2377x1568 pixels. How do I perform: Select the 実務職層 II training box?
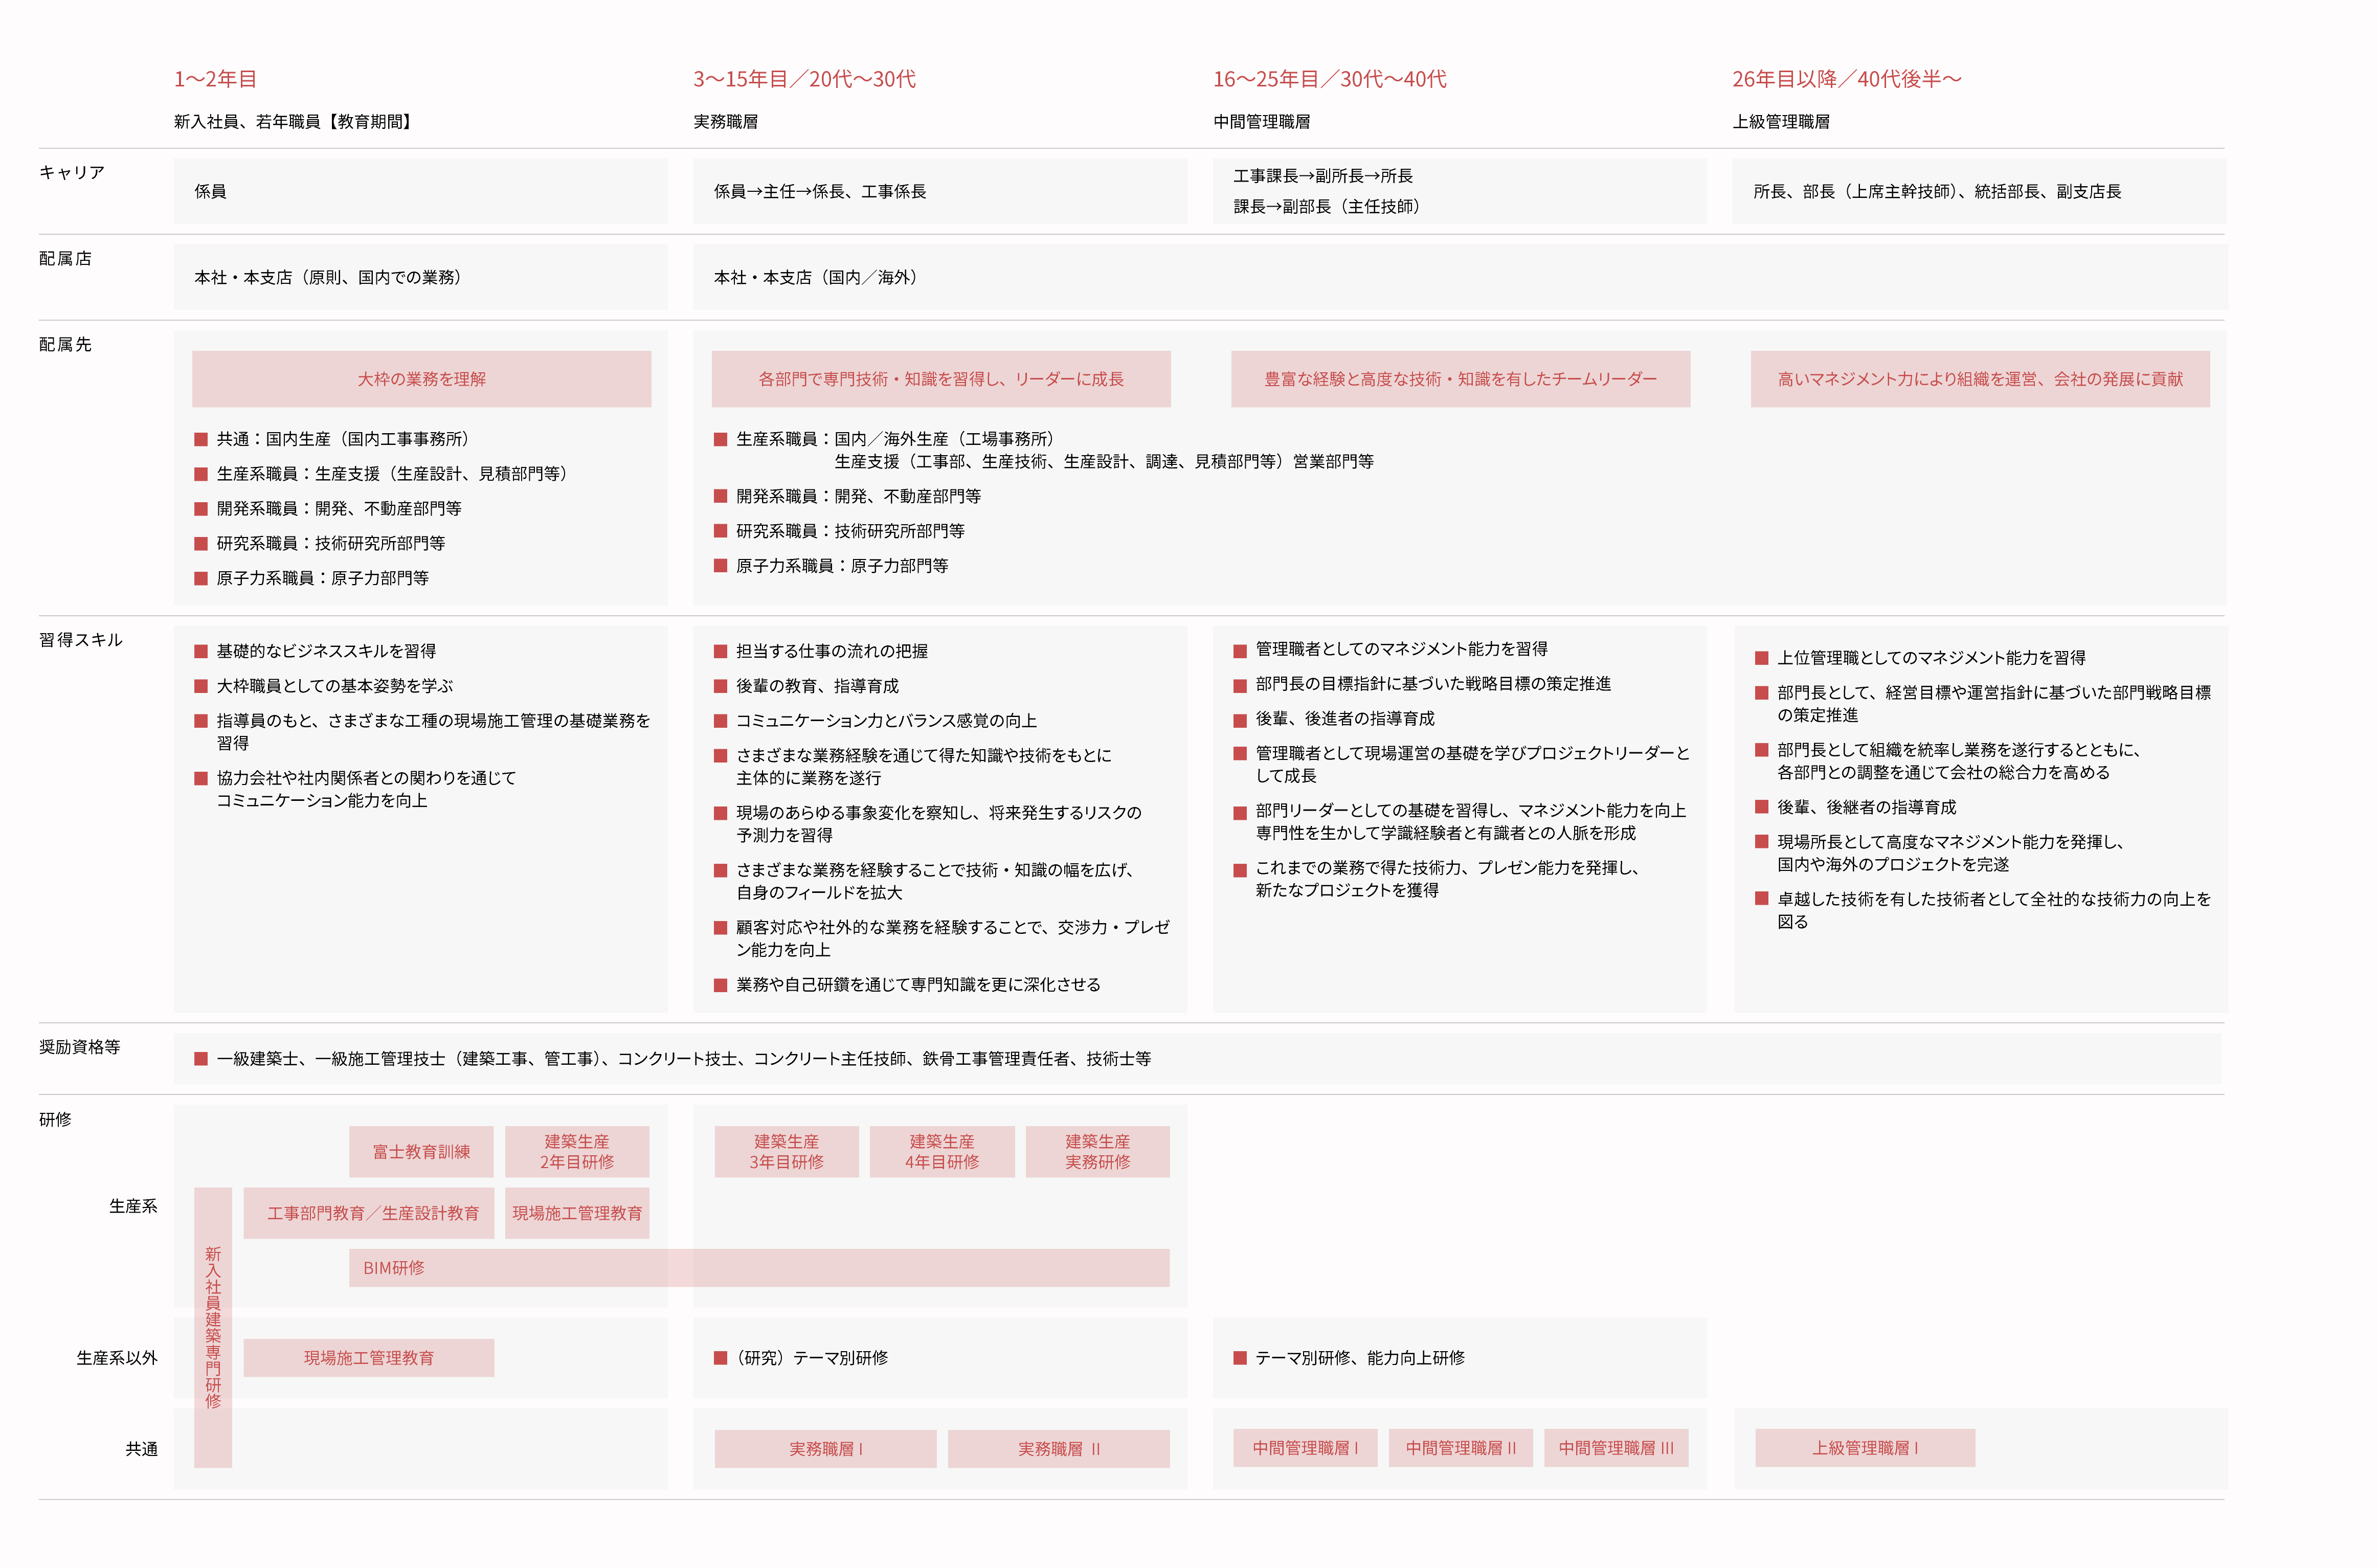tap(1058, 1448)
